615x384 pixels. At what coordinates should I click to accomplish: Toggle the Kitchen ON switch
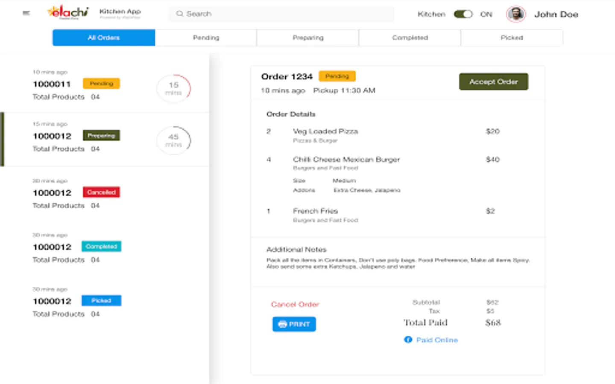coord(463,14)
